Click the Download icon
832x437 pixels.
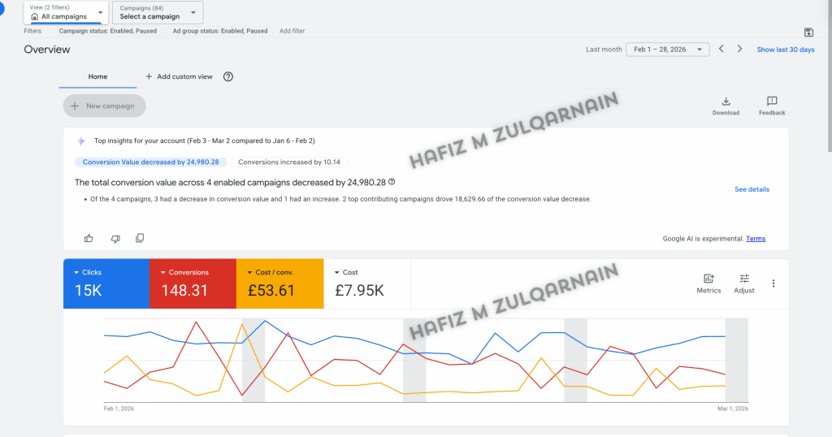click(726, 102)
